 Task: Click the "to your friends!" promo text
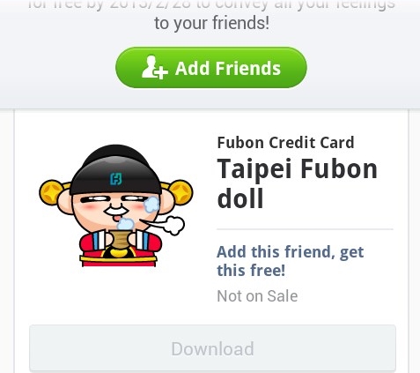[x=211, y=23]
